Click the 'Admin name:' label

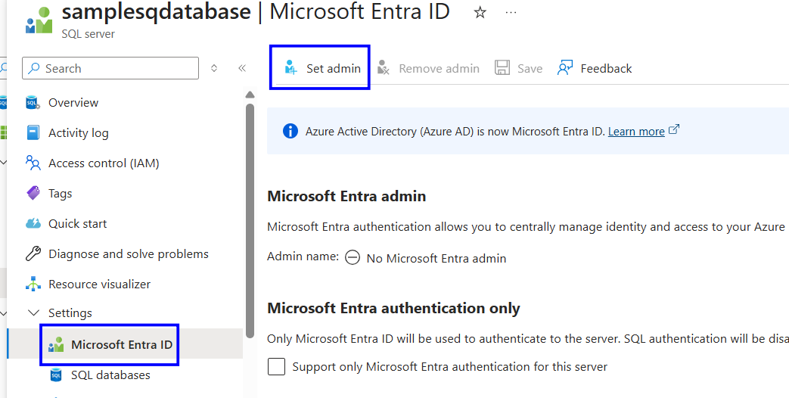click(x=303, y=256)
